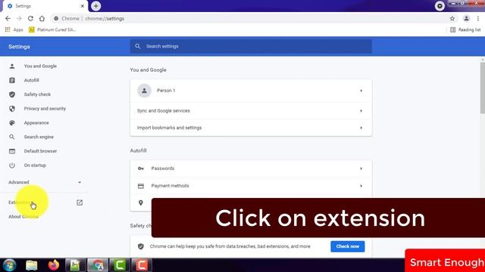Screen dimensions: 485x272
Task: Click the On startup power icon
Action: [x=12, y=165]
